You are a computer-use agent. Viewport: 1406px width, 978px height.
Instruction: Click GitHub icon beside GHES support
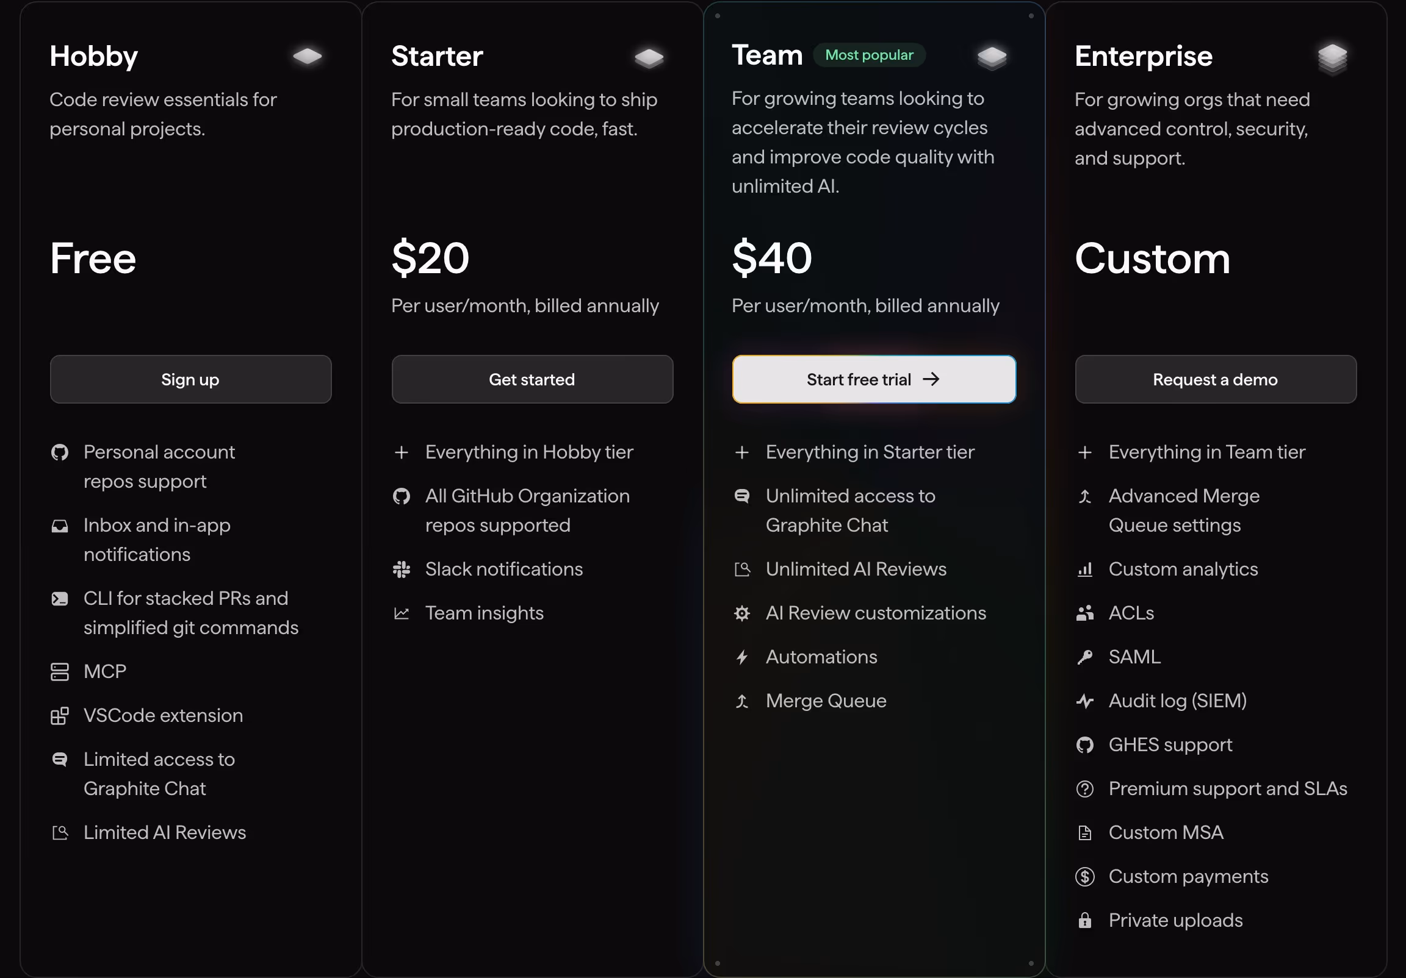click(1084, 745)
